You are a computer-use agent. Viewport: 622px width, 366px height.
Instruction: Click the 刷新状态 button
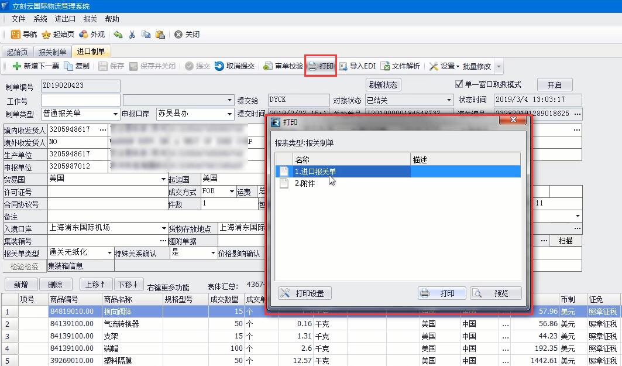383,85
